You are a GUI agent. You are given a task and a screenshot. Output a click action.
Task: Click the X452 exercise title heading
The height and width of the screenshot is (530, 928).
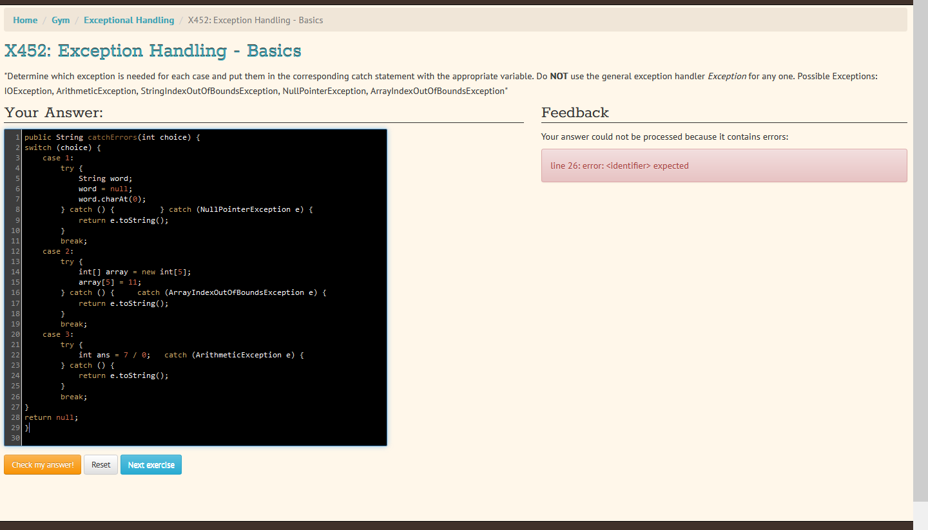(x=153, y=50)
